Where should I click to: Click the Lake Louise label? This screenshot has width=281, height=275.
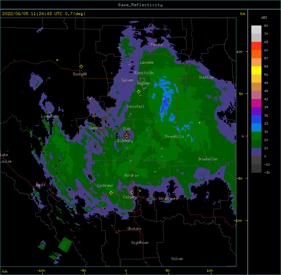tap(6, 158)
